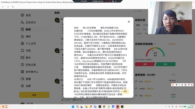195x109 pixels.
Task: Click the 创作者中心 grid icon
Action: pyautogui.click(x=22, y=72)
